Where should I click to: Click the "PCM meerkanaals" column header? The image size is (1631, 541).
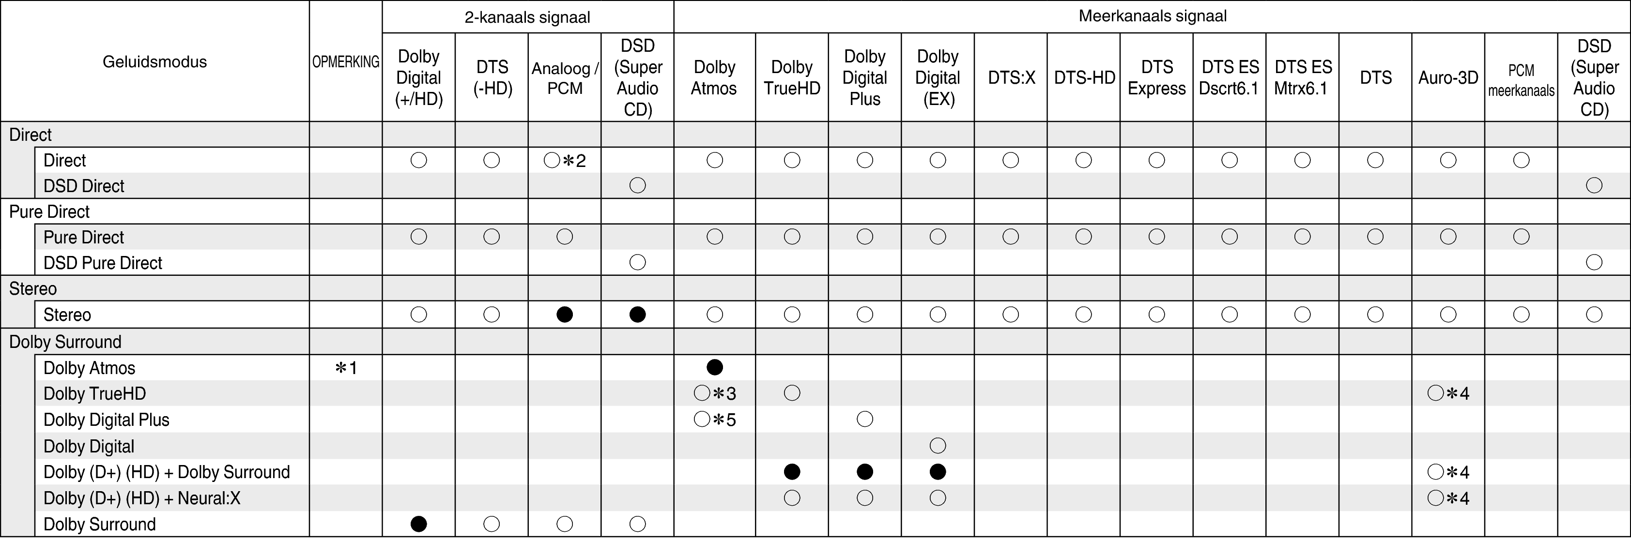click(x=1521, y=80)
